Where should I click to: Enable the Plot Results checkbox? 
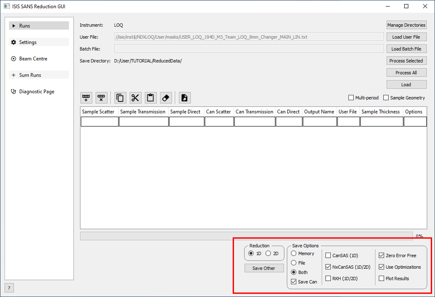point(381,278)
